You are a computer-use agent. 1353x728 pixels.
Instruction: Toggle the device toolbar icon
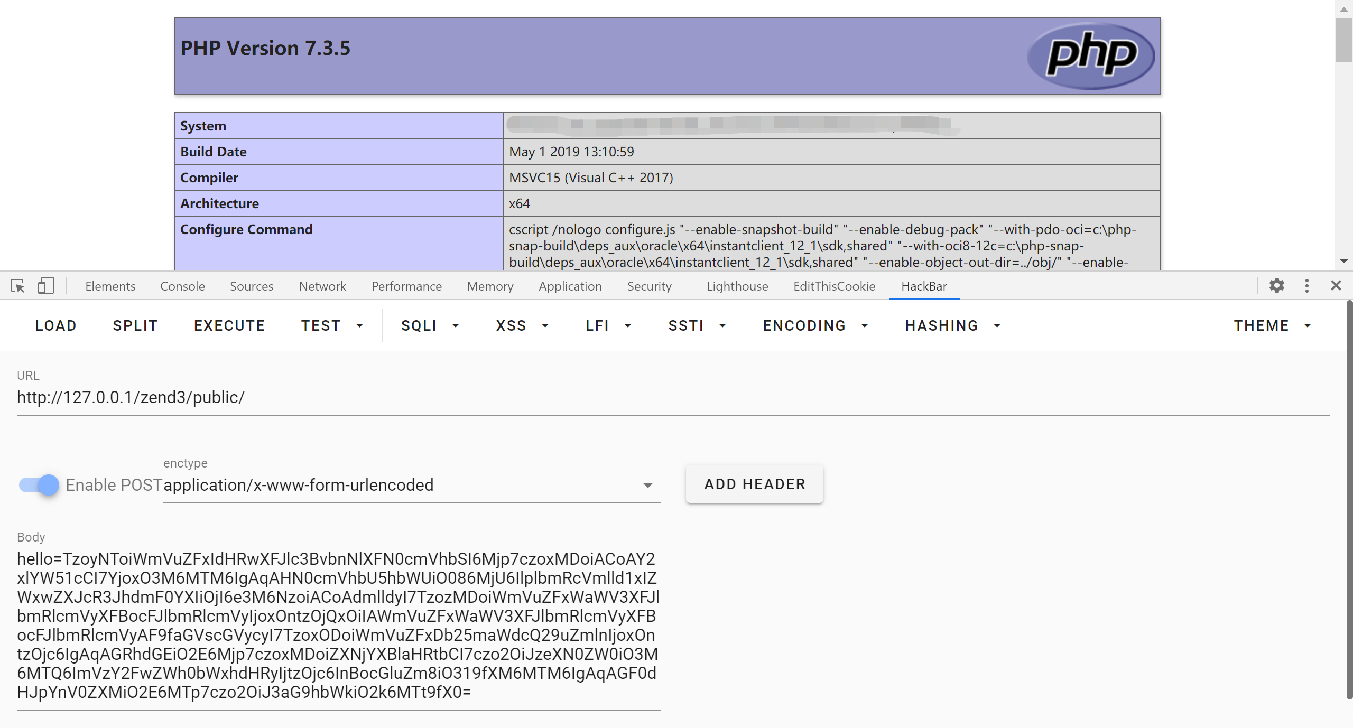(x=46, y=286)
